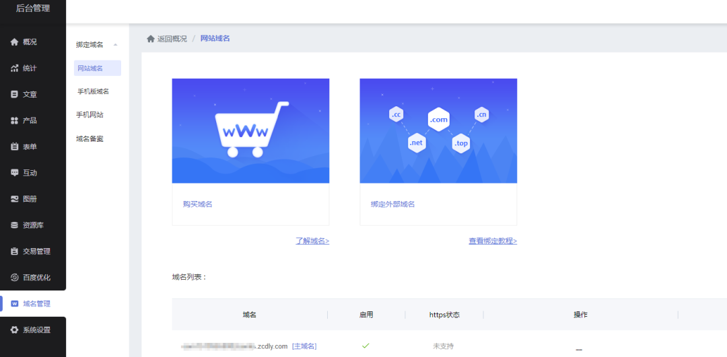Click the 绑定域名 submenu heading
The width and height of the screenshot is (727, 357).
90,45
